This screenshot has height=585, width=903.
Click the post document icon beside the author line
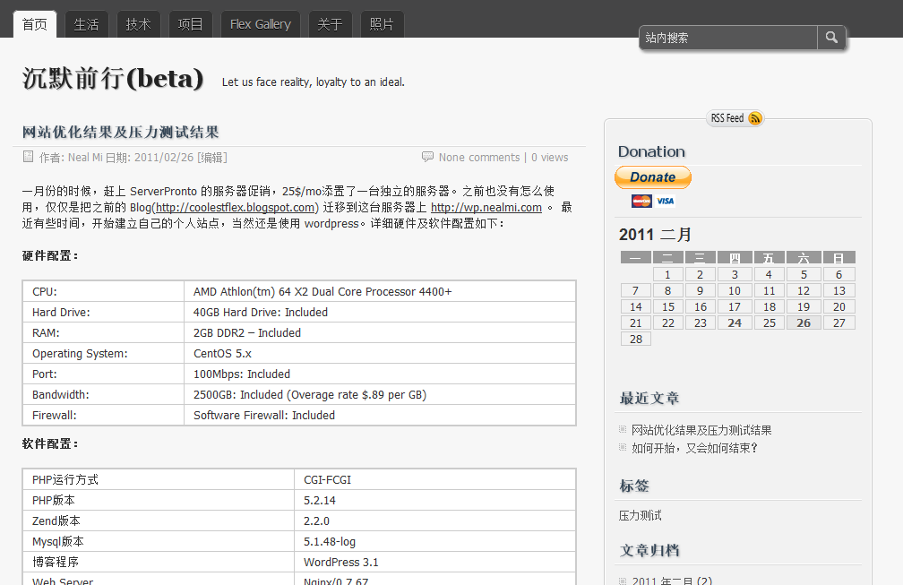[28, 157]
